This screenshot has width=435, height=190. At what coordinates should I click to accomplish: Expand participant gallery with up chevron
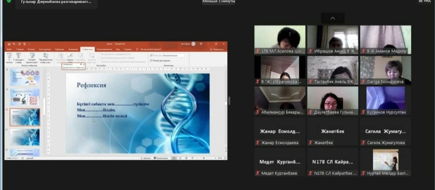point(333,18)
